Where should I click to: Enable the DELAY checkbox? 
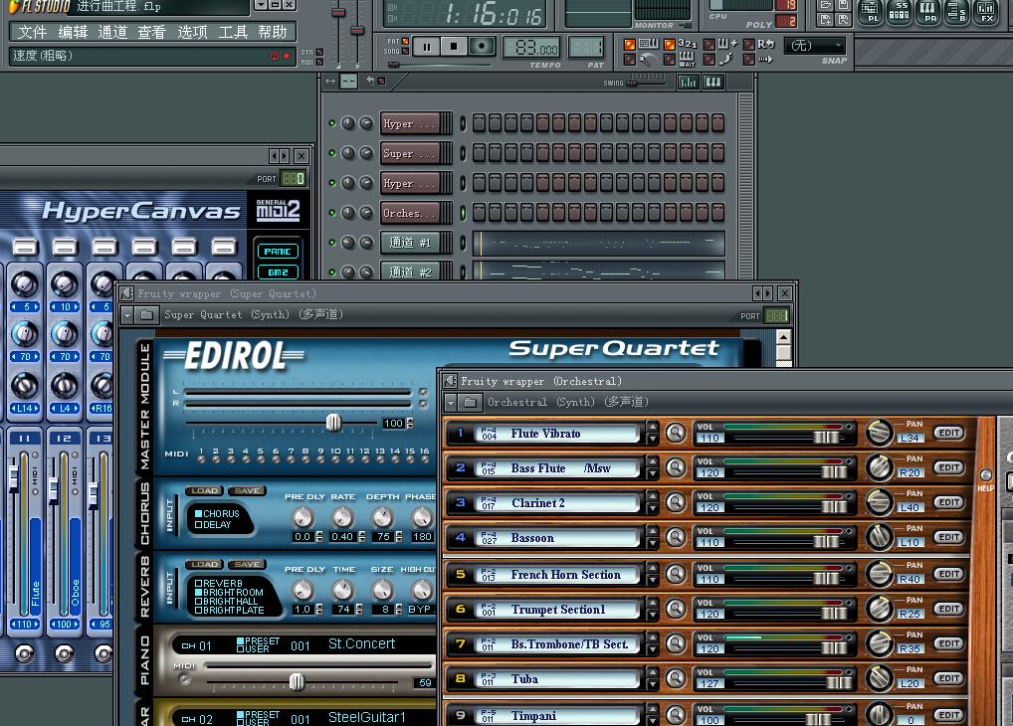point(199,524)
